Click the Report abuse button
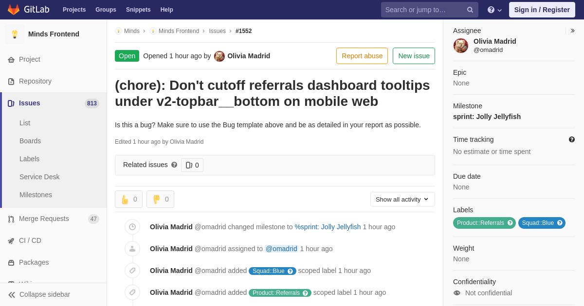 coord(362,56)
